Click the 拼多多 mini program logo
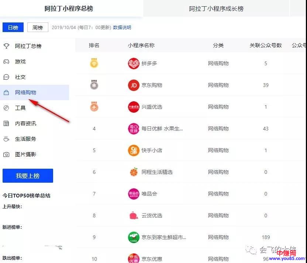307x263 pixels. click(133, 63)
